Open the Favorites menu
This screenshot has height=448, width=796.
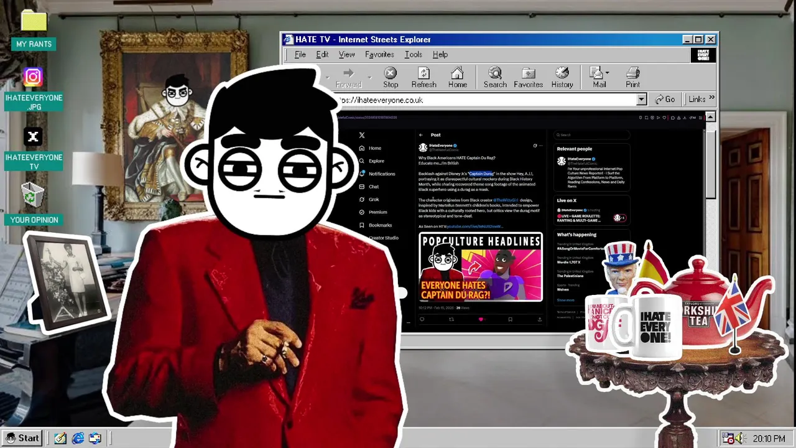tap(379, 54)
